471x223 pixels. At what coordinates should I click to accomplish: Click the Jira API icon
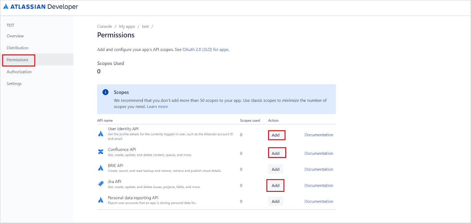[101, 184]
